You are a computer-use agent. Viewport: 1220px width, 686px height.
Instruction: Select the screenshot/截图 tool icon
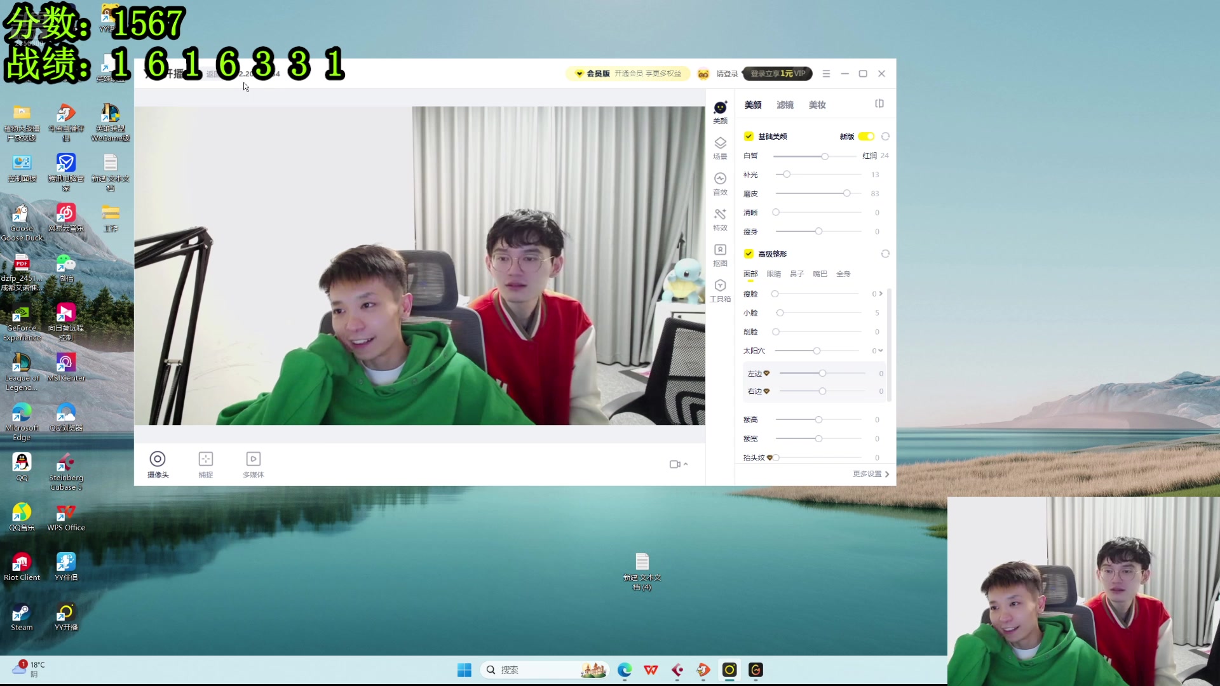tap(205, 458)
